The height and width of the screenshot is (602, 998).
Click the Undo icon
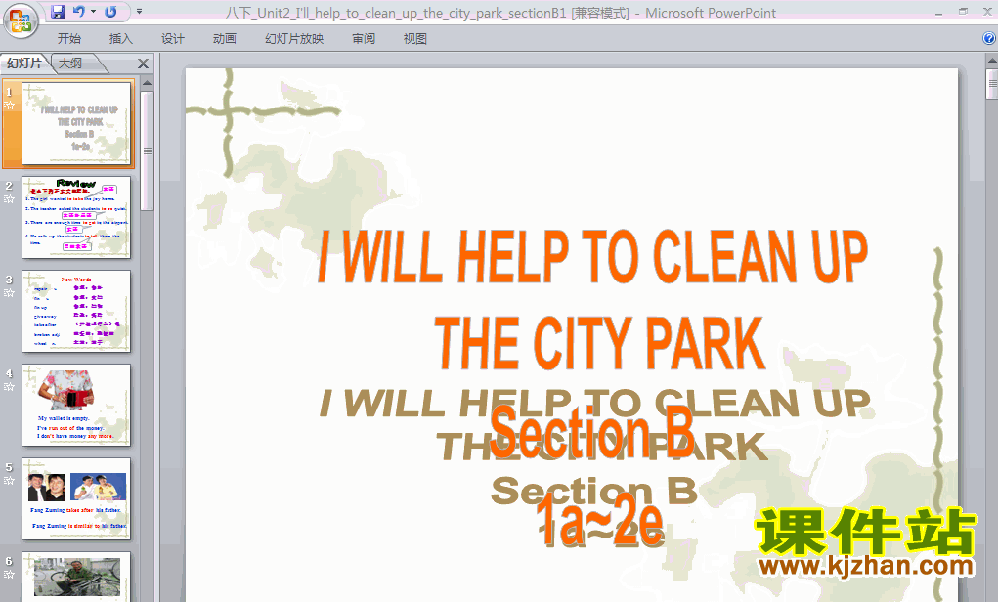point(78,12)
